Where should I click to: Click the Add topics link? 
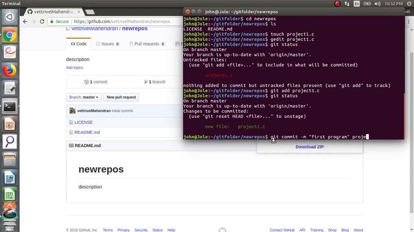click(74, 68)
